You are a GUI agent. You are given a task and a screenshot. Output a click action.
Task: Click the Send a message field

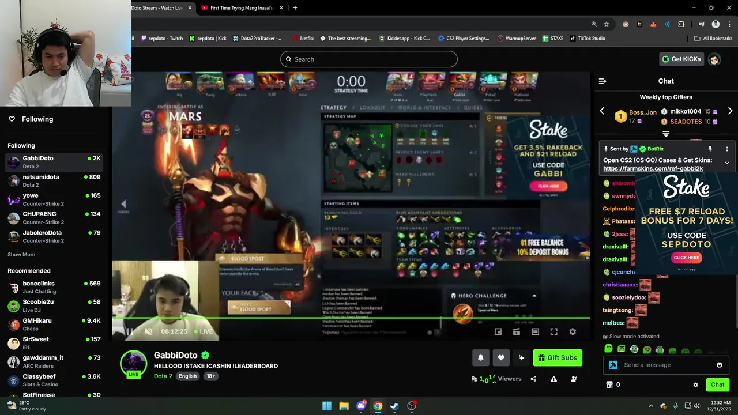tap(666, 365)
